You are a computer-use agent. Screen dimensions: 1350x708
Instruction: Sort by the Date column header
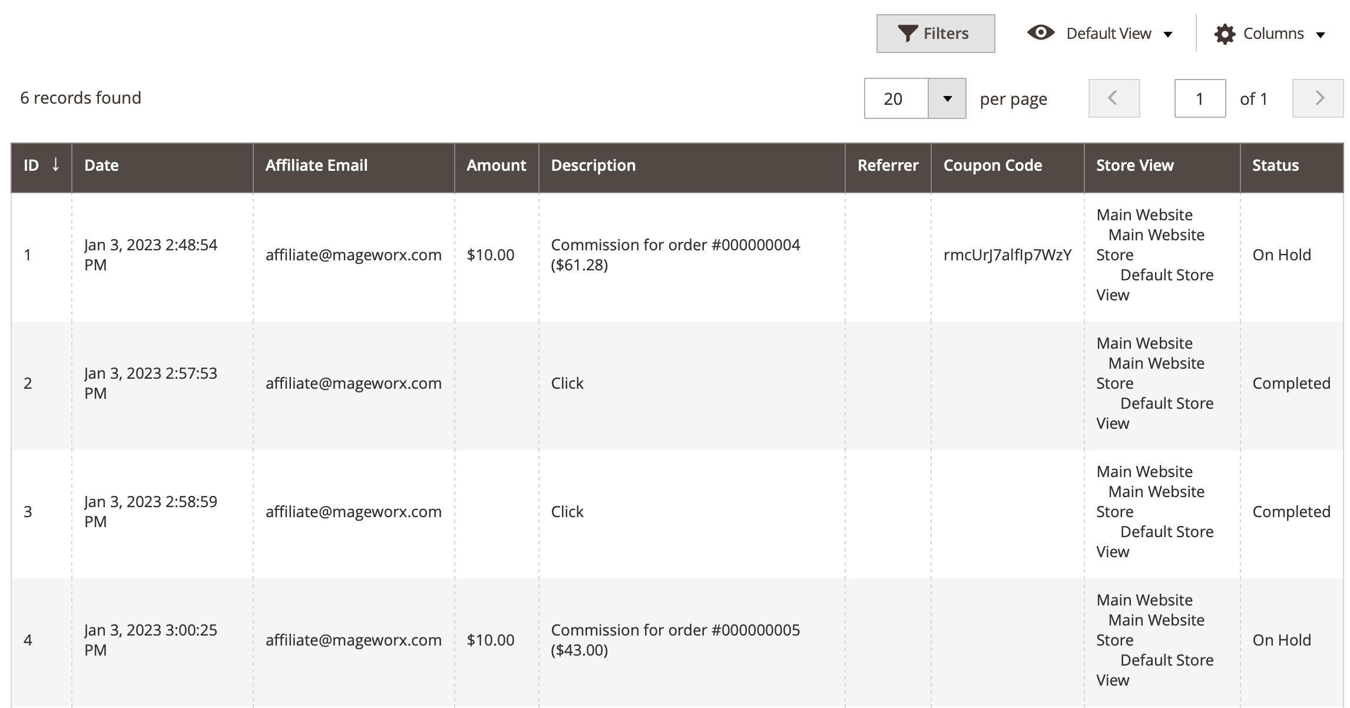163,167
